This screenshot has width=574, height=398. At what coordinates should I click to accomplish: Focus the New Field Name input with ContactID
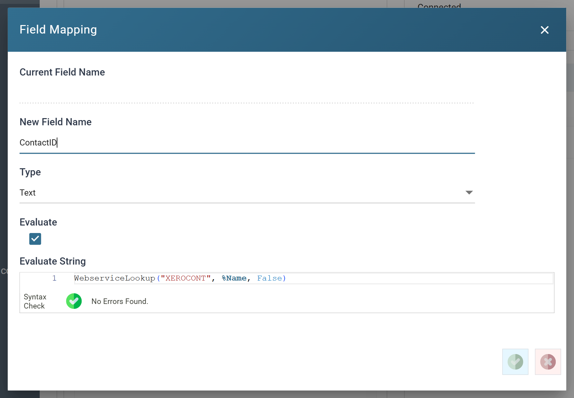tap(247, 143)
